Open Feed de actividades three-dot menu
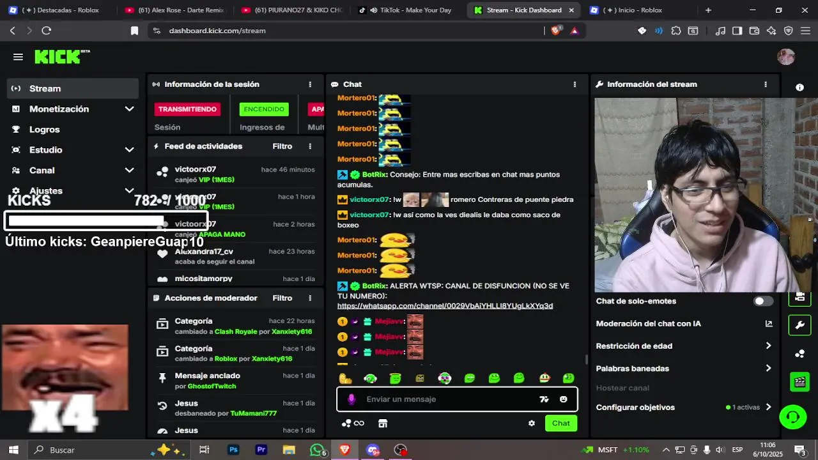Viewport: 818px width, 460px height. tap(310, 146)
